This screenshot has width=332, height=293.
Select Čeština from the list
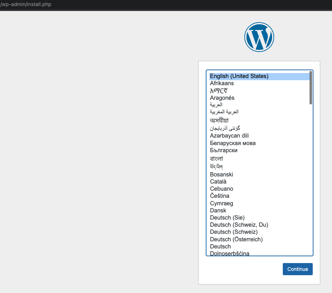[x=220, y=196]
